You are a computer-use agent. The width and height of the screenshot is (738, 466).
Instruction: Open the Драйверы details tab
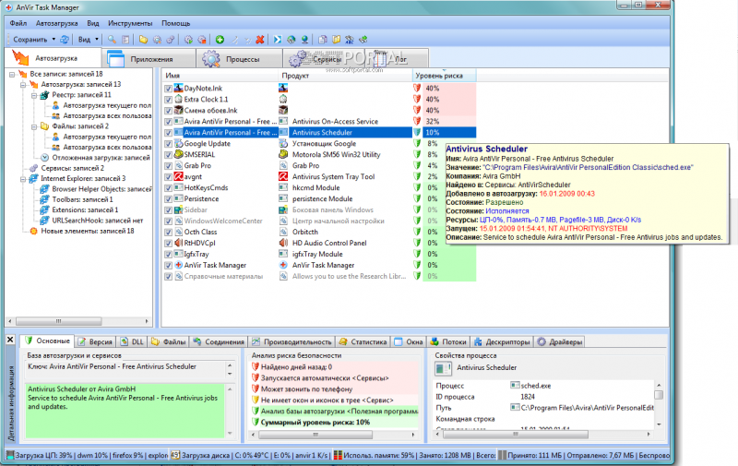(560, 341)
